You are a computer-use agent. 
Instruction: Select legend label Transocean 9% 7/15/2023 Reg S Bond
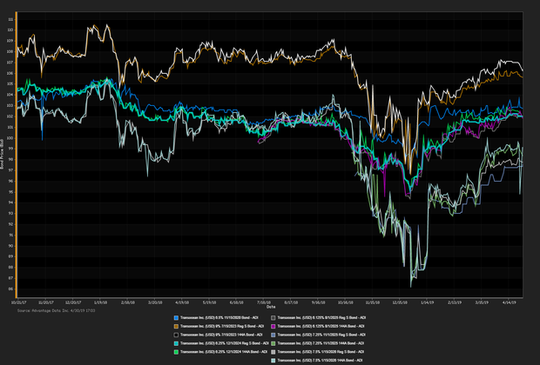(x=222, y=327)
